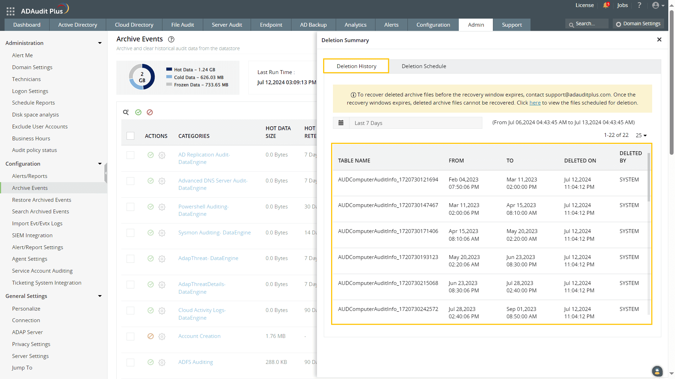Viewport: 675px width, 379px height.
Task: Open the 25 rows-per-page dropdown
Action: point(641,135)
